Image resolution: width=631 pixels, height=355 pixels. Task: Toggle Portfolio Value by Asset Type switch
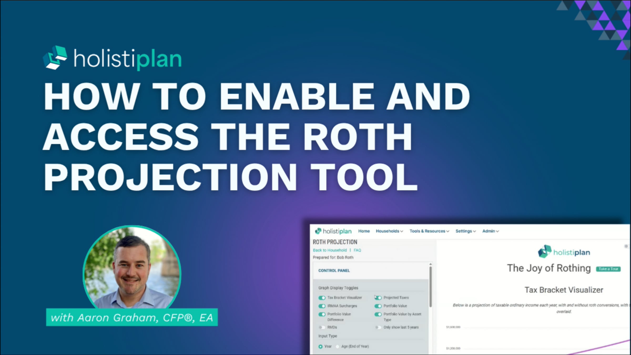pos(378,314)
